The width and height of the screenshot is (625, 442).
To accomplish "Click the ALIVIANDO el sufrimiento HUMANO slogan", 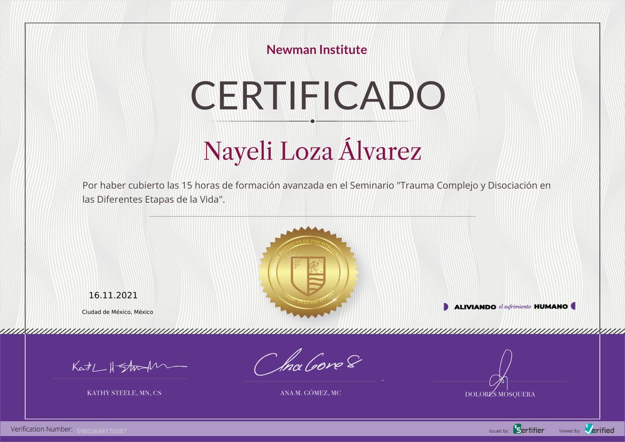I will coord(511,306).
